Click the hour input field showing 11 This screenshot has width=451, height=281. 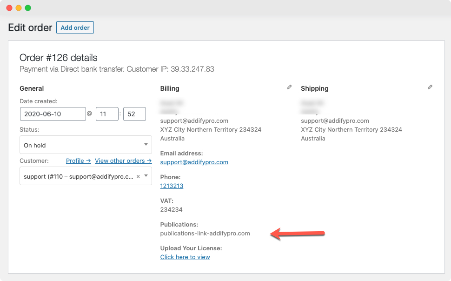pos(107,114)
